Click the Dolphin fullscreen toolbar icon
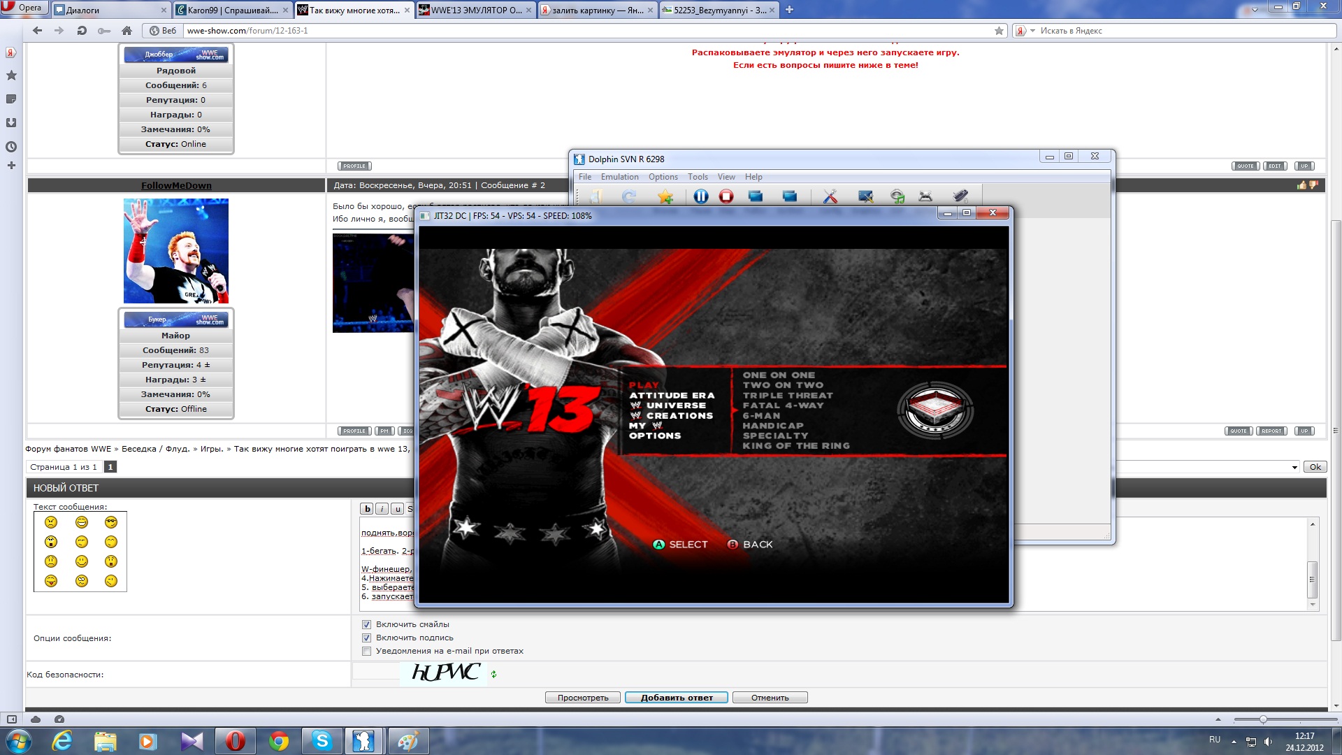 coord(756,197)
